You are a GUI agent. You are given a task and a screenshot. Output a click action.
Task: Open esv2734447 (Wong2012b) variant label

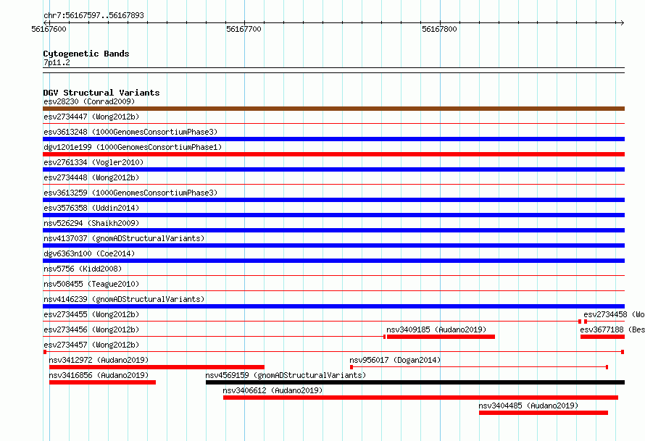[x=91, y=117]
